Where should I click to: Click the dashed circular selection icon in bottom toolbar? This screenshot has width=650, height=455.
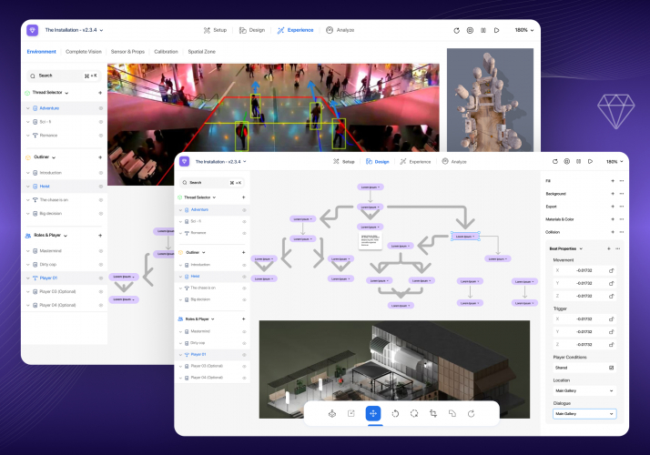pos(414,413)
